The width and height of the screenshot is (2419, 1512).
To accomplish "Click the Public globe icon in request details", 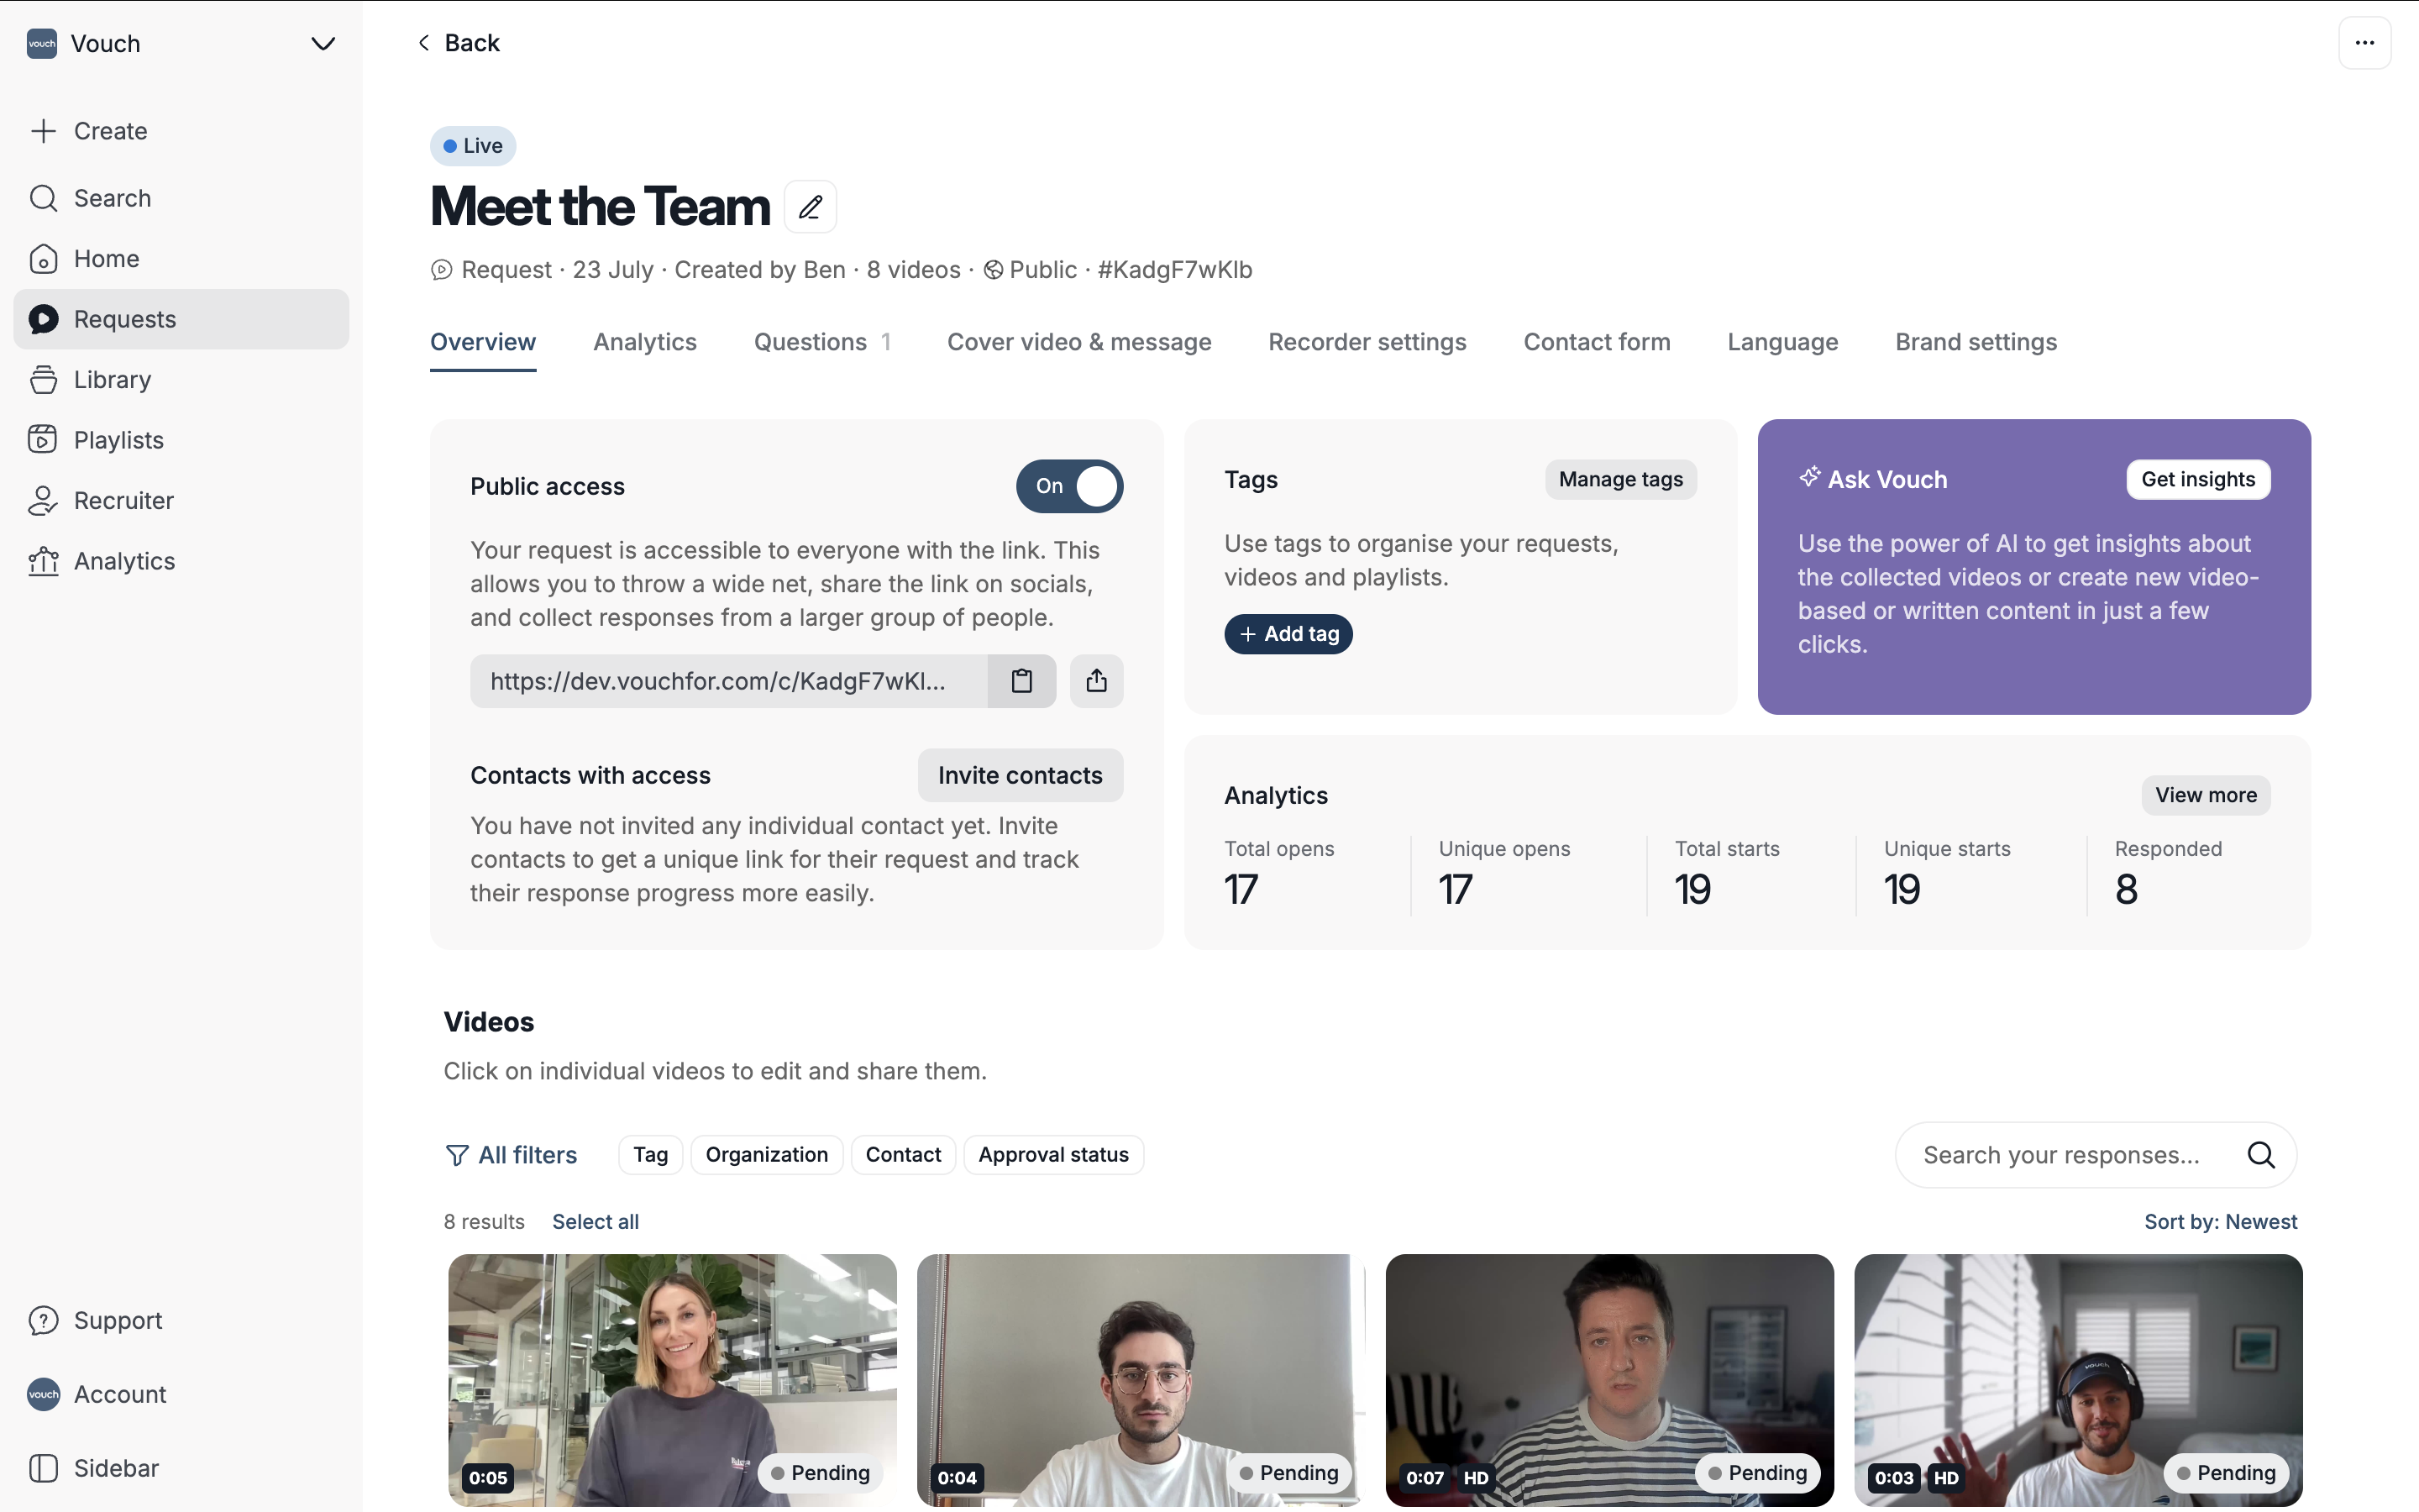I will 993,270.
